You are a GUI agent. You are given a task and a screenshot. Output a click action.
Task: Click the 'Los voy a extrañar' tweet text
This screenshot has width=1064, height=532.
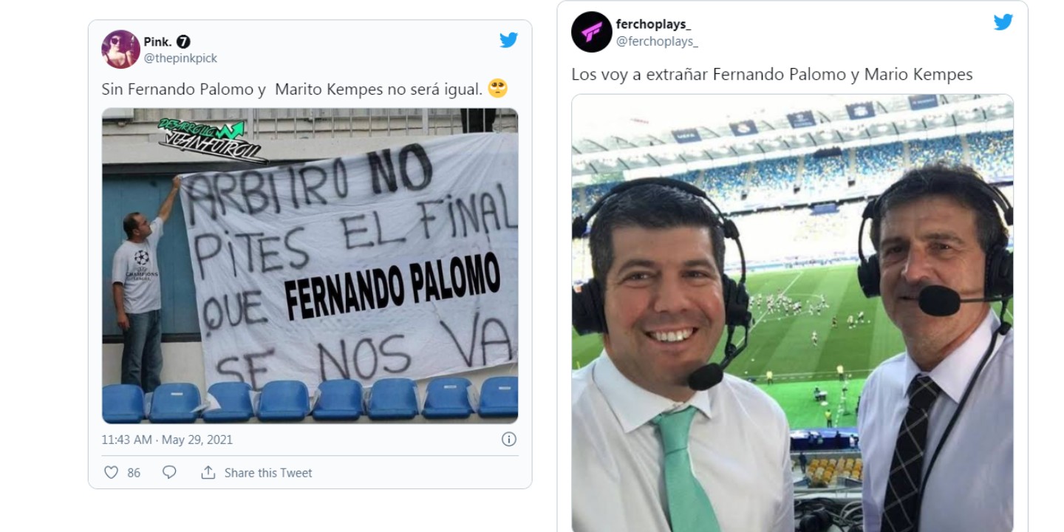[x=772, y=75]
